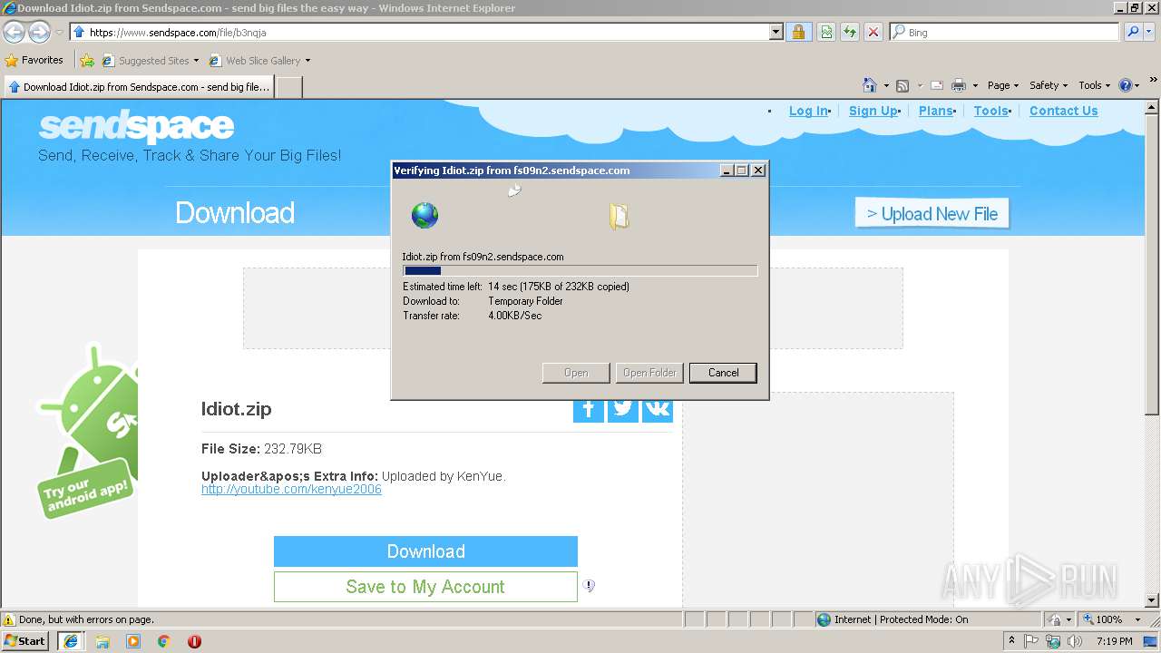Click the info icon beside Save to My Account
The width and height of the screenshot is (1161, 653).
(589, 586)
